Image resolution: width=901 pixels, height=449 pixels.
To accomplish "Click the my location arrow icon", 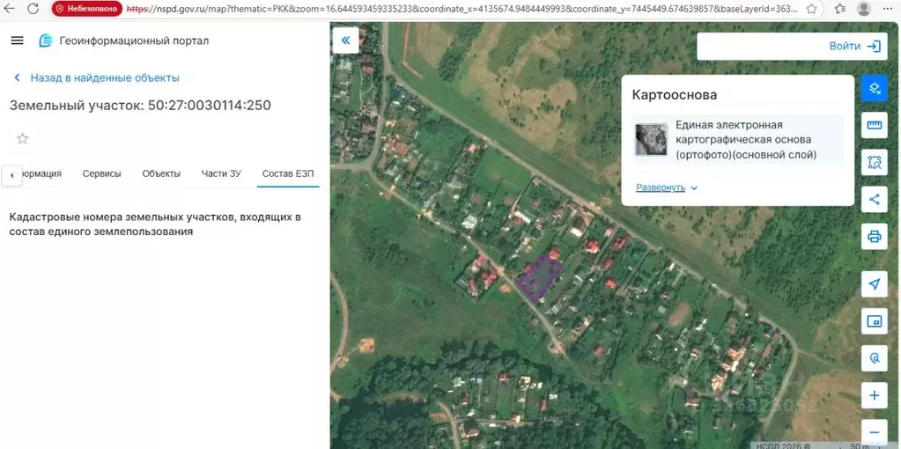I will pyautogui.click(x=874, y=283).
